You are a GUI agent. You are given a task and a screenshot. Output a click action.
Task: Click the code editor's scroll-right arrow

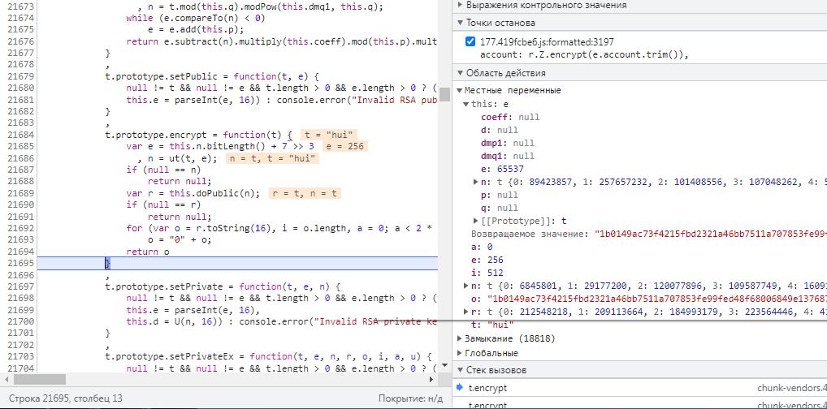point(433,380)
